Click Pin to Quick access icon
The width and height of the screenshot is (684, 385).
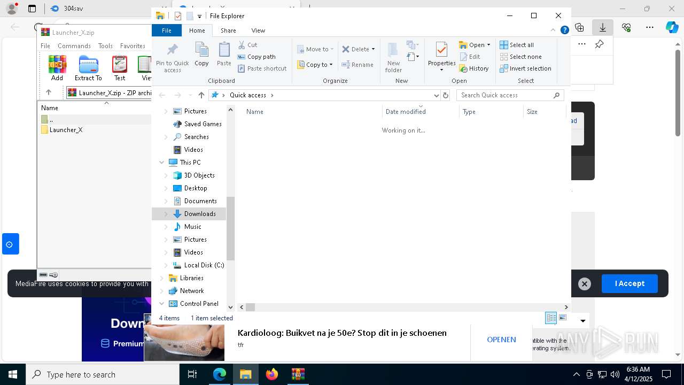click(172, 58)
